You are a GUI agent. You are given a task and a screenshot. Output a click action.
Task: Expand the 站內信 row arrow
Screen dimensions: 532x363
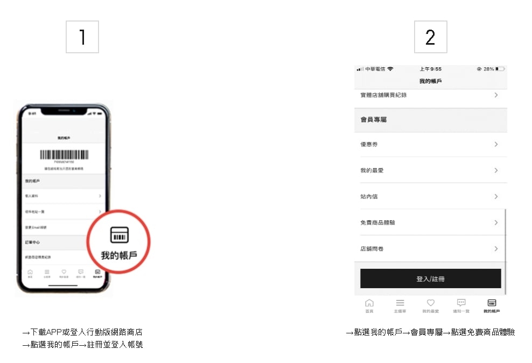pyautogui.click(x=496, y=197)
